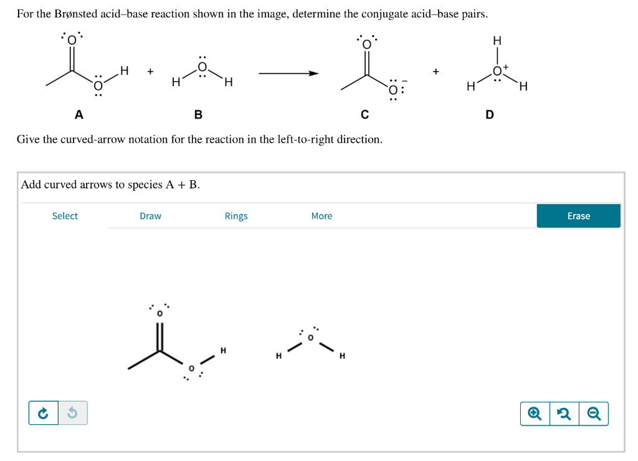Click the zoom in magnifier icon
This screenshot has width=638, height=461.
(534, 413)
